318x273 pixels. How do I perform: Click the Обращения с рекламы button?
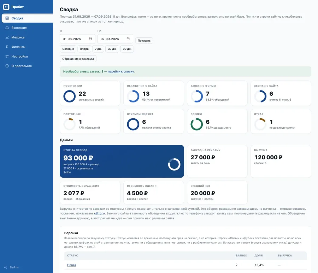pyautogui.click(x=78, y=59)
